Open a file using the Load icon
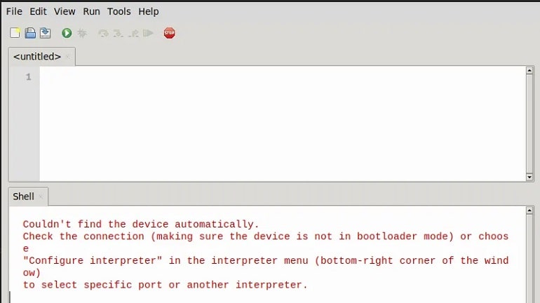 tap(30, 33)
